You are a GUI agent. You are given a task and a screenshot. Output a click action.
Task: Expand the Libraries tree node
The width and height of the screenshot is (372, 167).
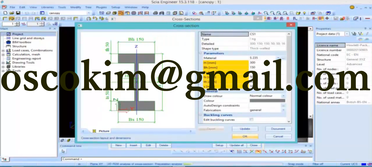(x=3, y=67)
